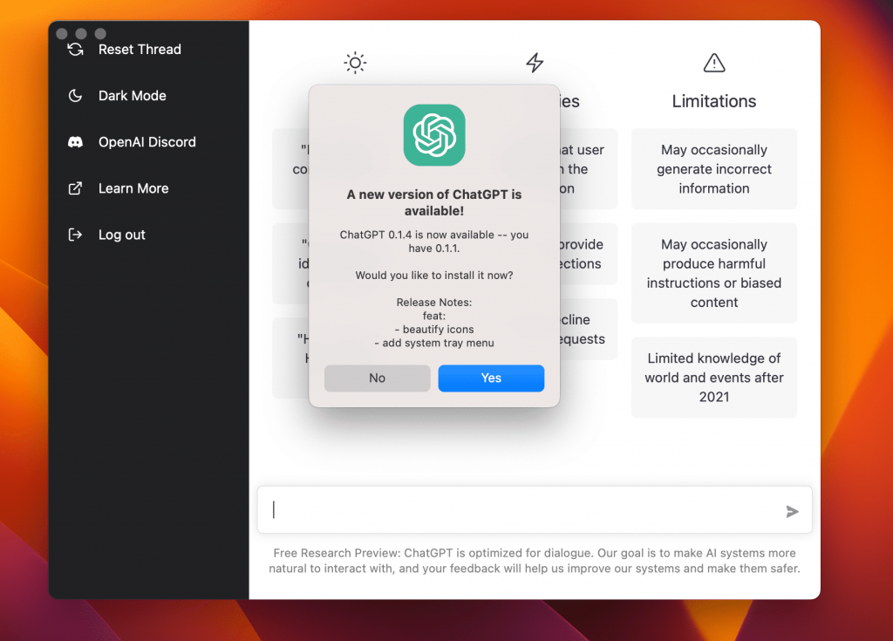Click the Learn More external link icon
This screenshot has height=641, width=893.
(x=75, y=188)
